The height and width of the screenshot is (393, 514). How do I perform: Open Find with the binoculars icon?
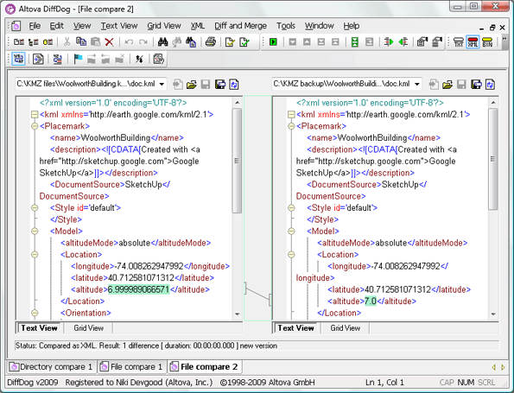coord(162,42)
